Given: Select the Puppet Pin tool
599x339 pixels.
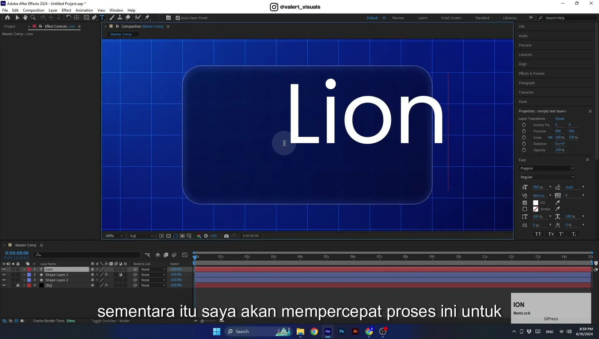Looking at the screenshot, I should click(x=147, y=18).
